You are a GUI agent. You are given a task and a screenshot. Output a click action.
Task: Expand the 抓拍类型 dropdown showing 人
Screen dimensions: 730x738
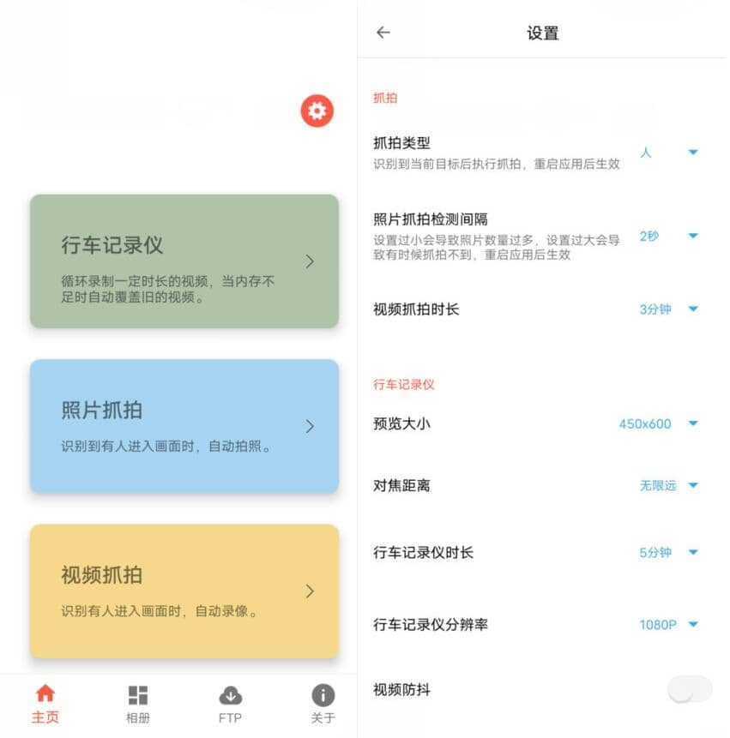click(x=669, y=153)
